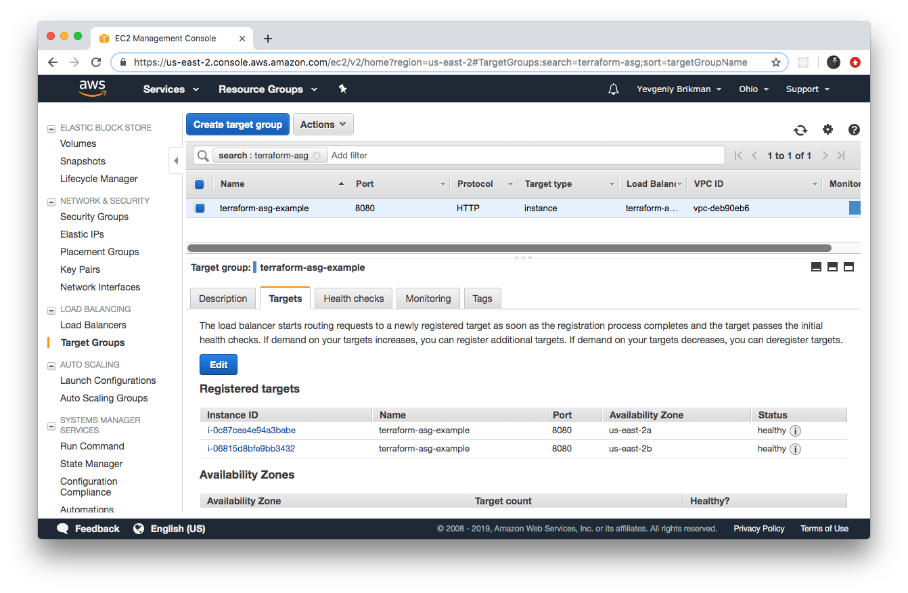This screenshot has width=908, height=593.
Task: Open the help question mark icon
Action: pyautogui.click(x=854, y=129)
